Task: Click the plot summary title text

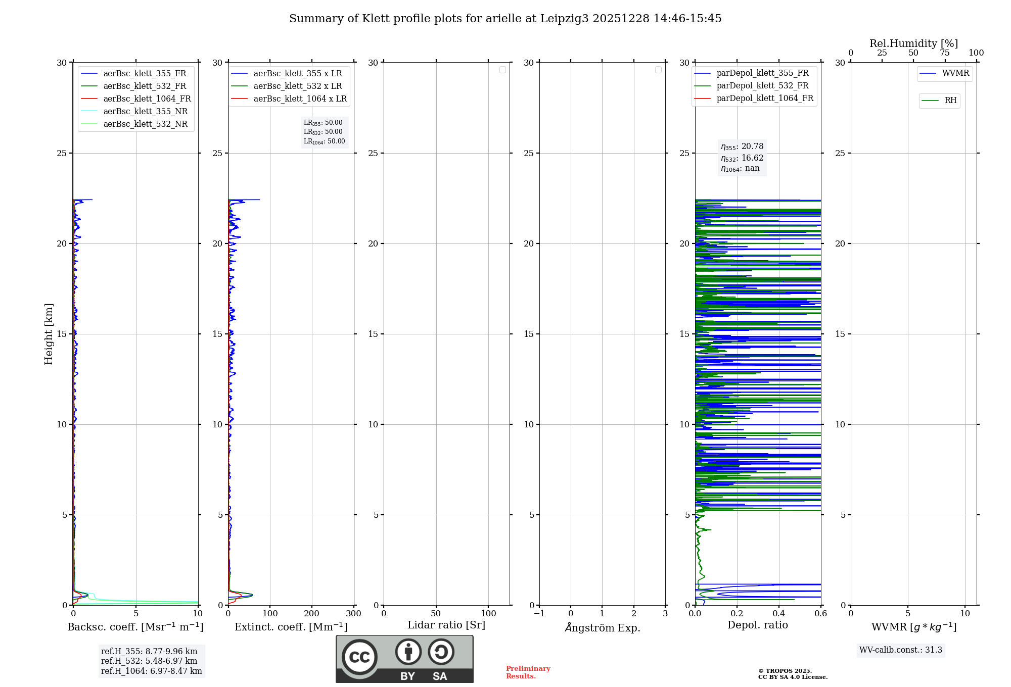Action: [x=505, y=19]
